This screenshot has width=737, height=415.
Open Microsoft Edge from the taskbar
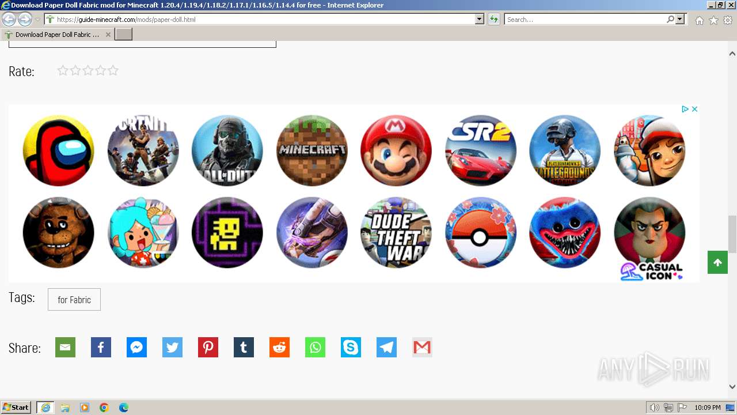(124, 408)
